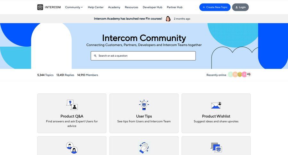Click the 'Connecting Customers, Partners, Developers' subtitle
The image size is (288, 155).
point(144,45)
